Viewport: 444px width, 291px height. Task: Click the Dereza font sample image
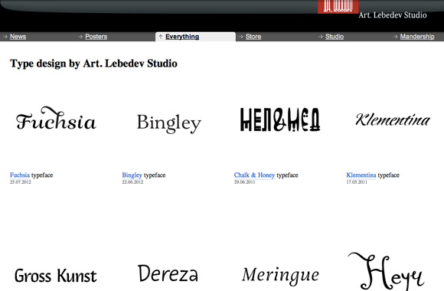pos(168,273)
